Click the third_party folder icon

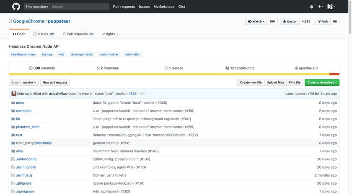[x=13, y=143]
